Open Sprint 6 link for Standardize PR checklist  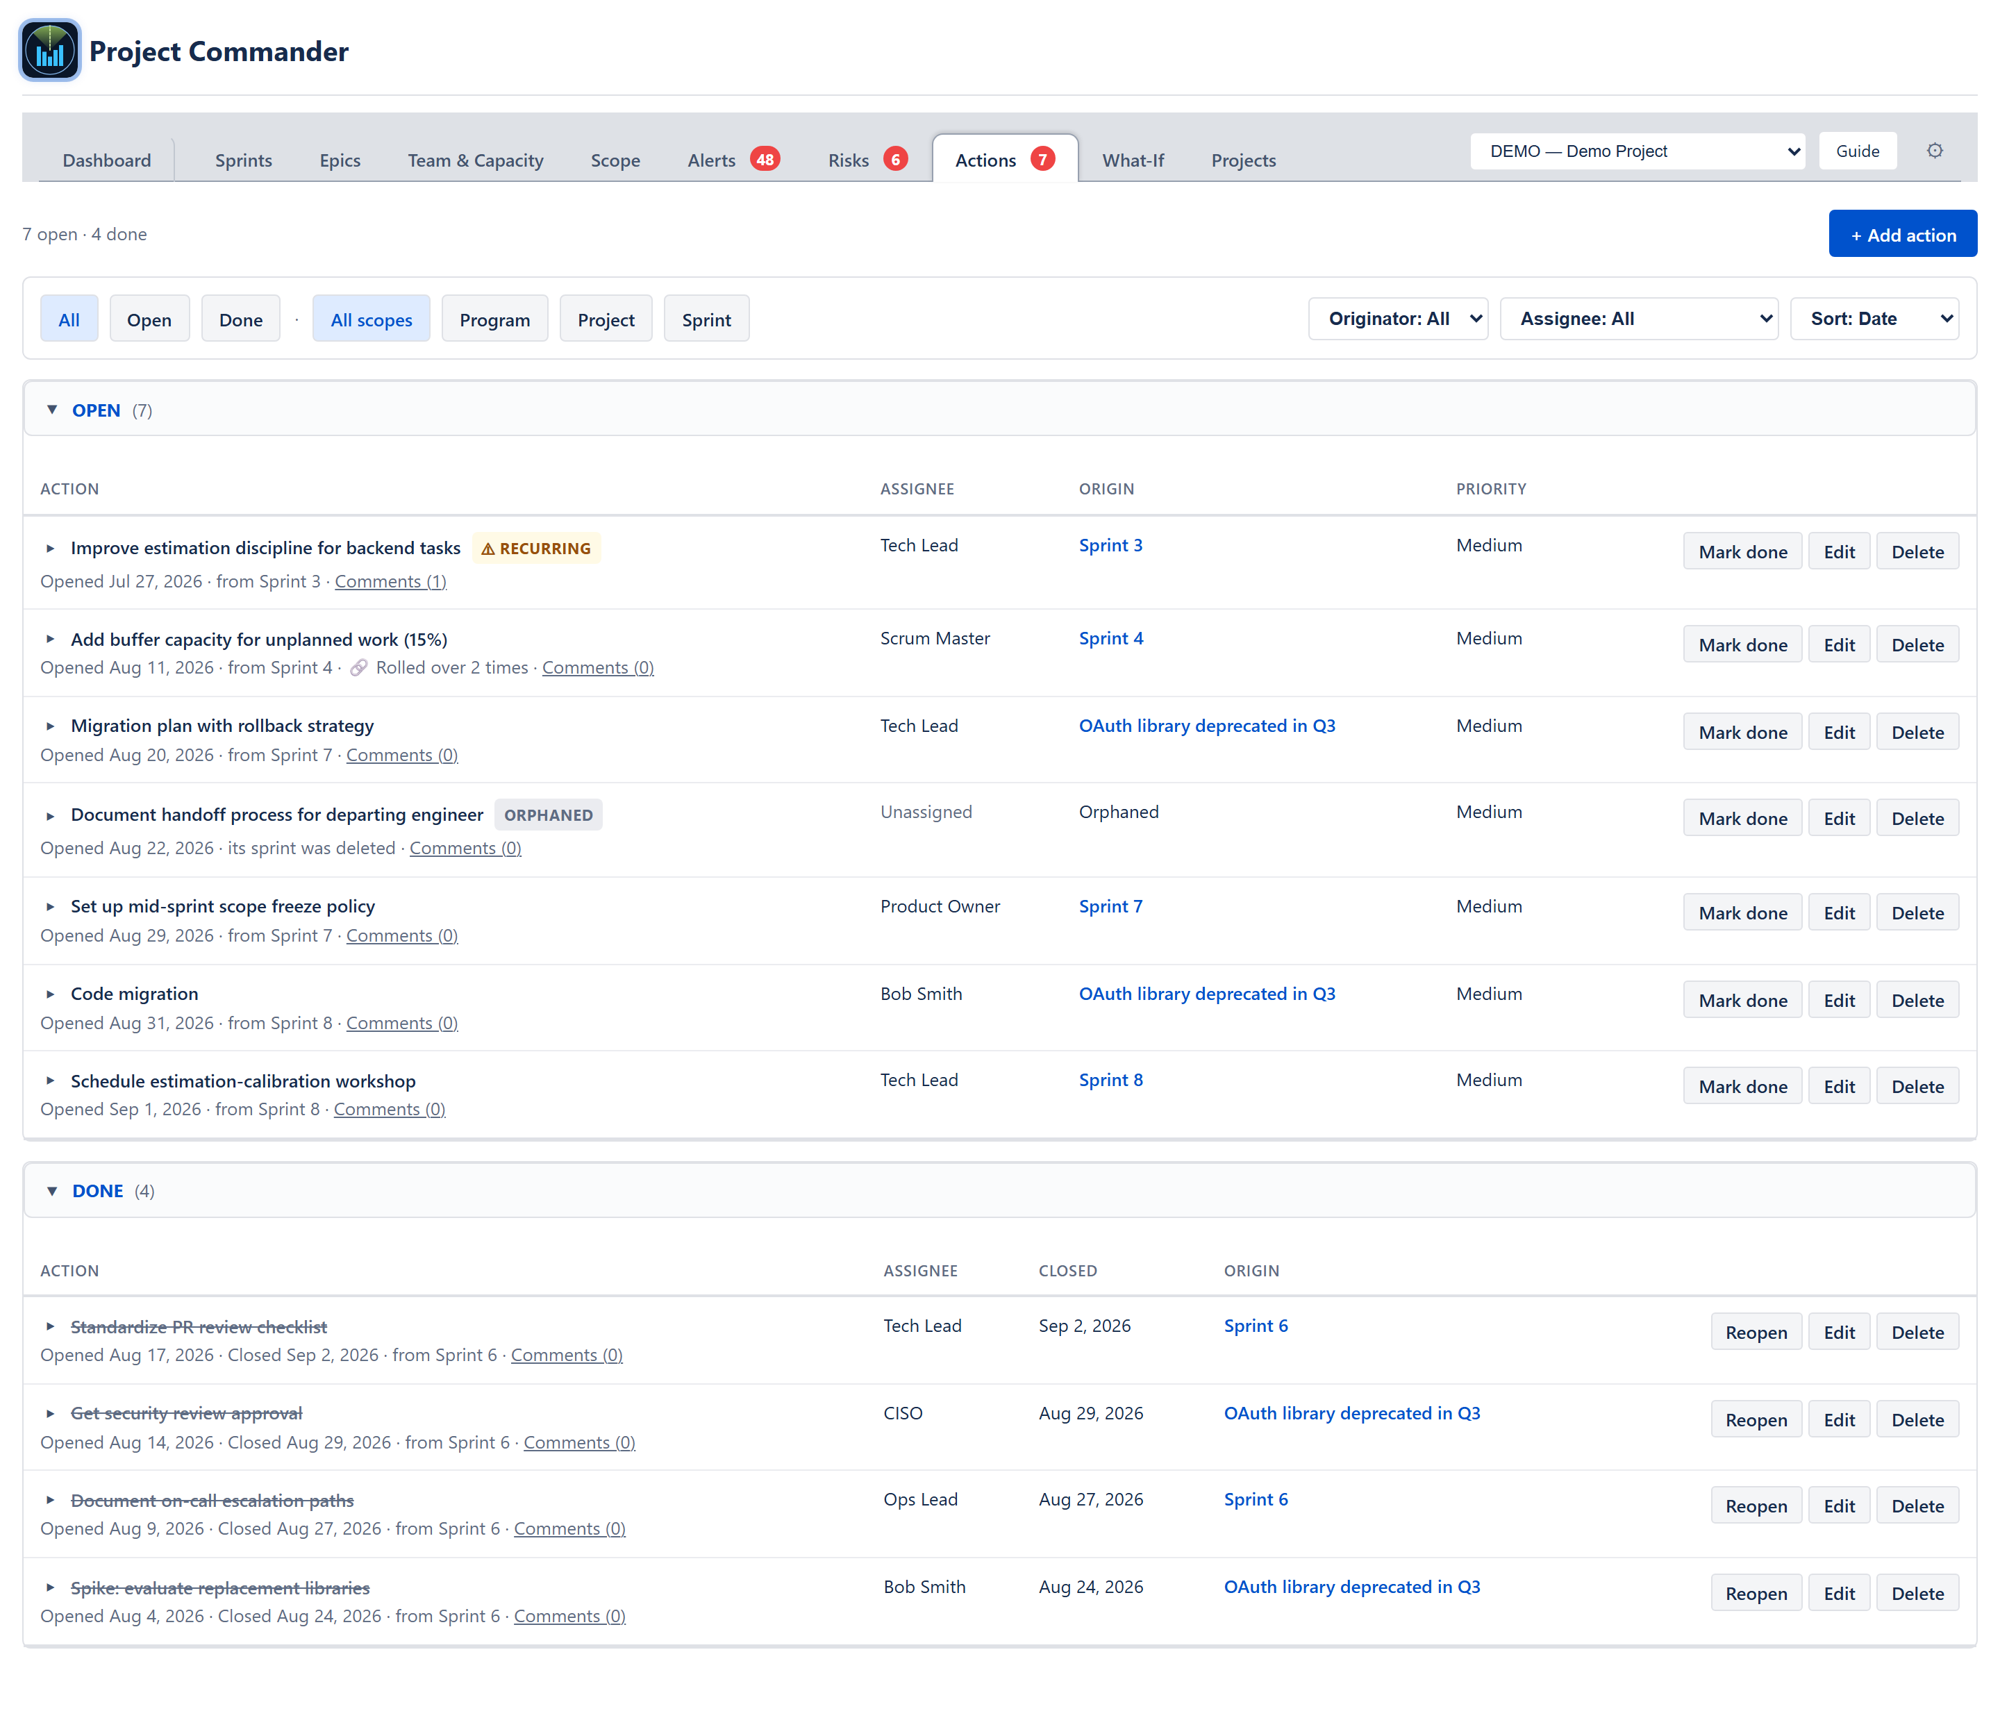pos(1256,1326)
